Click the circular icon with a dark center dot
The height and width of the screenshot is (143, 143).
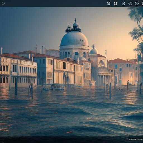click(x=115, y=4)
